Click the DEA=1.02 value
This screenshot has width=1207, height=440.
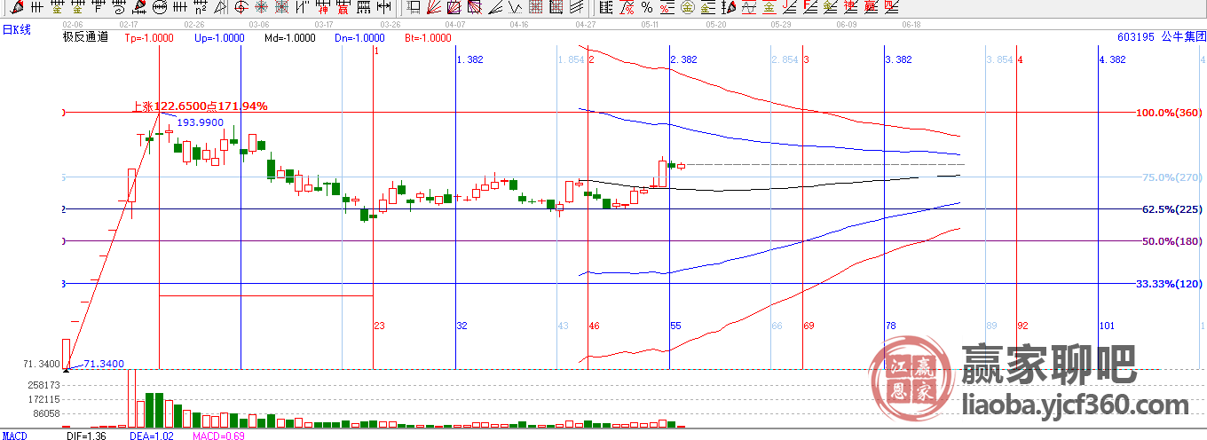click(x=153, y=436)
